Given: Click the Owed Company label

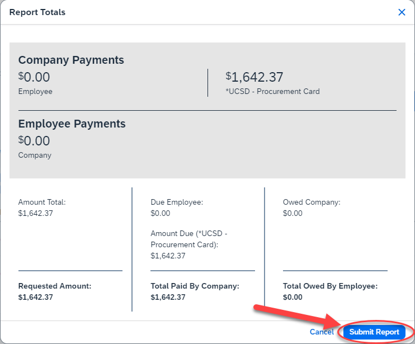Looking at the screenshot, I should (x=312, y=202).
